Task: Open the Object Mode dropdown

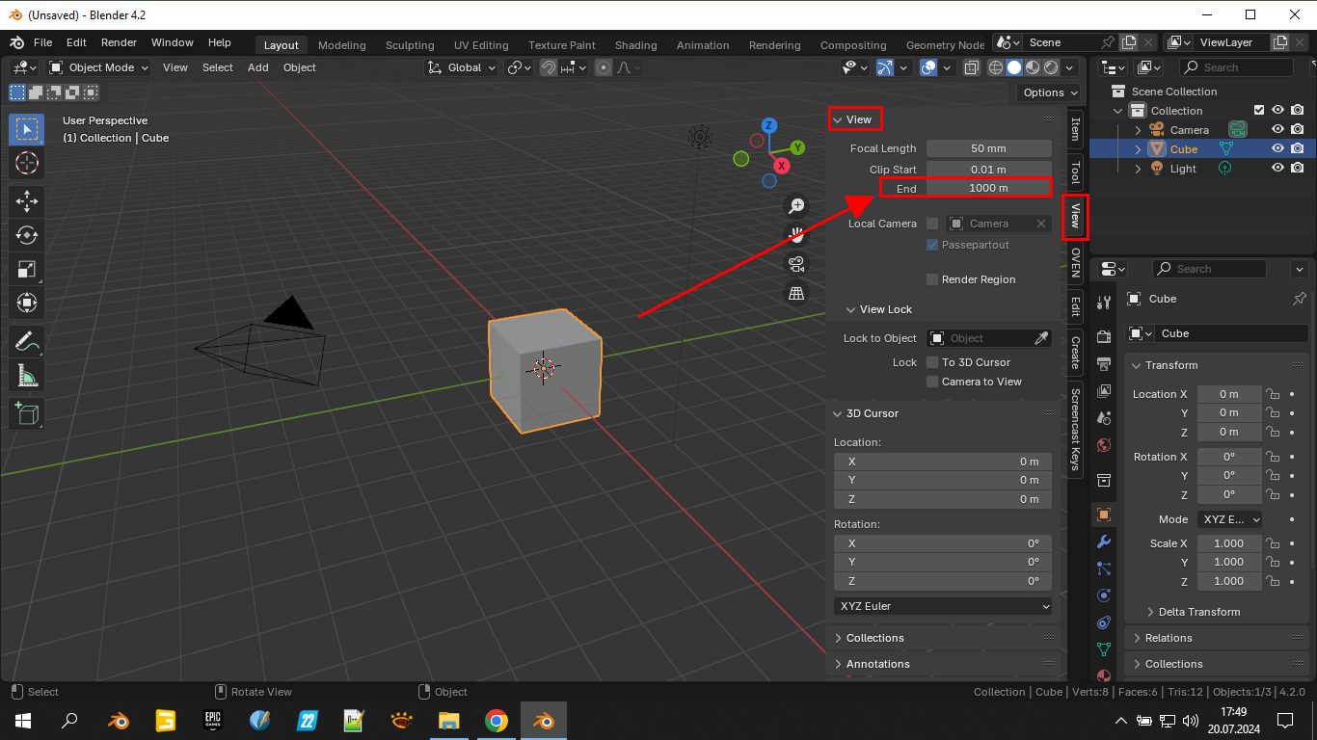Action: tap(98, 67)
